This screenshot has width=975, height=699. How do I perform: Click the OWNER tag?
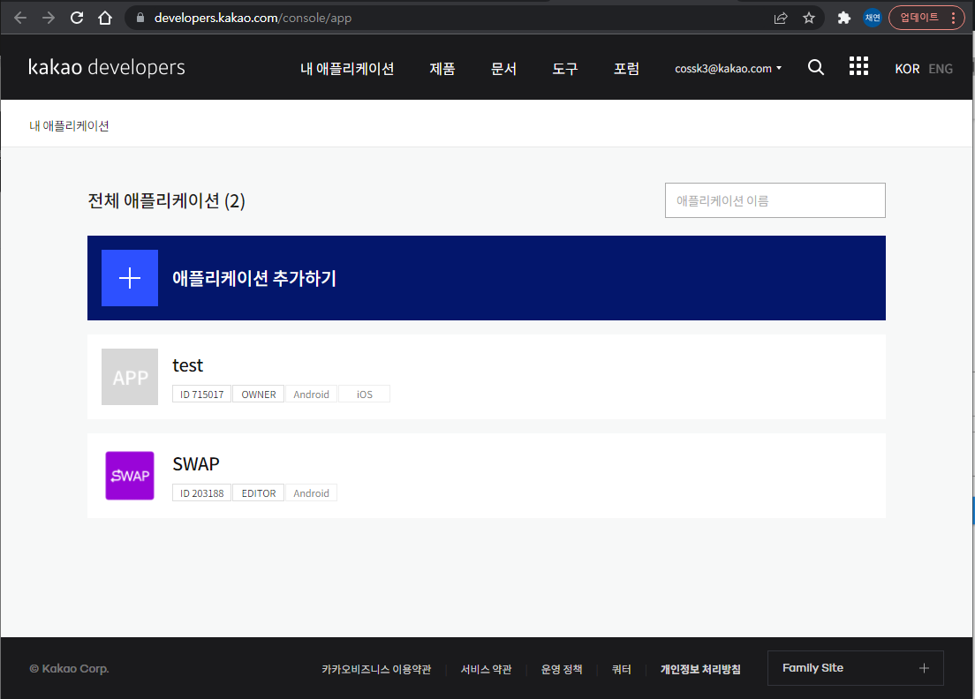(x=259, y=394)
